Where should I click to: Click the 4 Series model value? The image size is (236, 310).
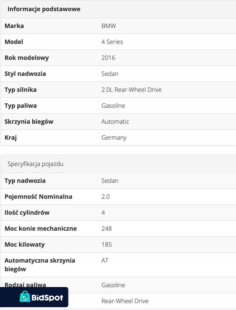coord(112,42)
